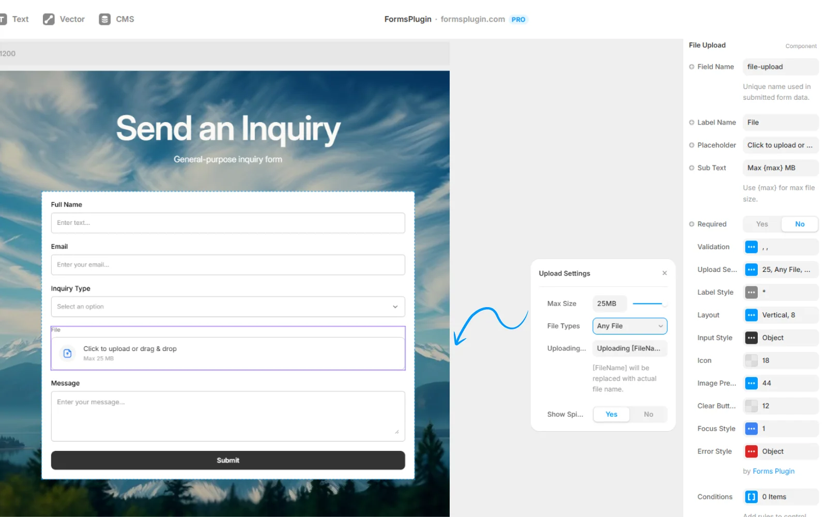
Task: Click the Field Name input field
Action: [x=780, y=67]
